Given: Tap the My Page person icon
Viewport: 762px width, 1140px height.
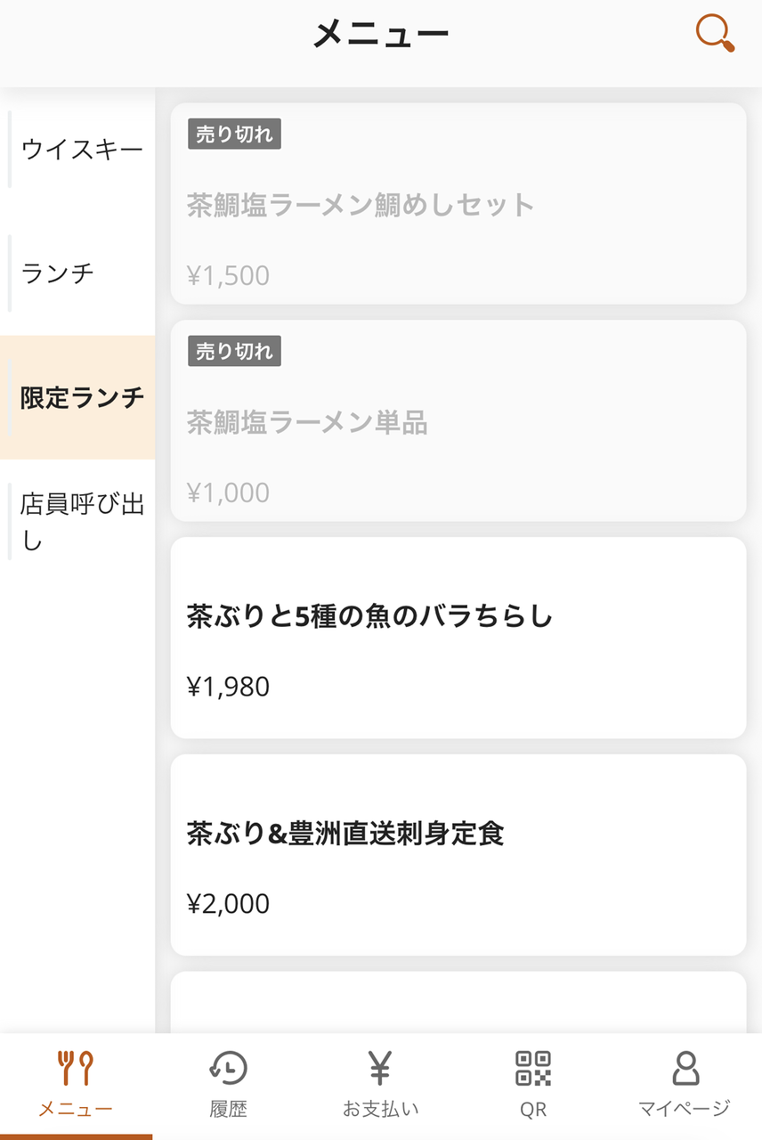Looking at the screenshot, I should tap(685, 1068).
